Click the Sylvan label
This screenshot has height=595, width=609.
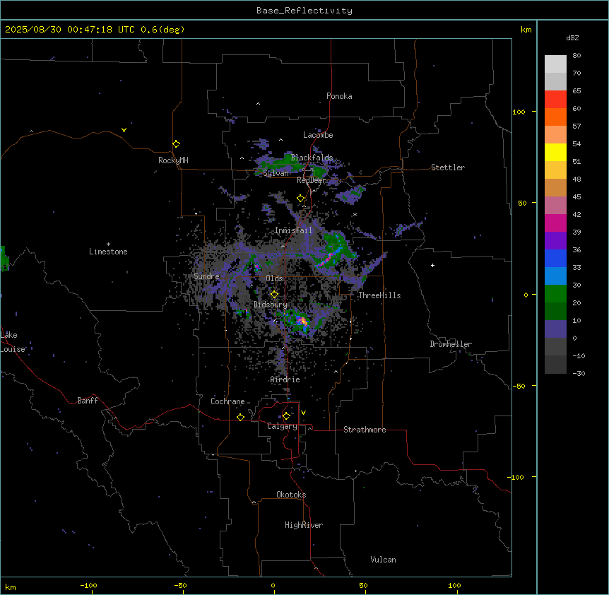point(276,173)
